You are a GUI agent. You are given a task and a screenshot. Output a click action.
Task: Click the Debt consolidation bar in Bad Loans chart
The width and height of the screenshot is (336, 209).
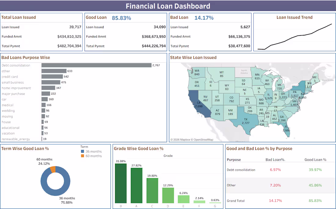pos(97,65)
